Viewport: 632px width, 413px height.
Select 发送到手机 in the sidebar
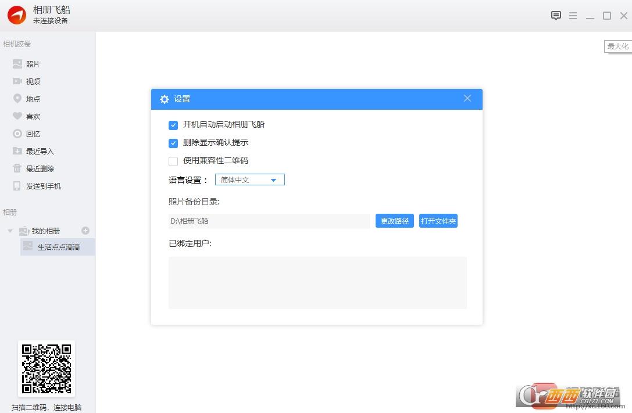point(43,186)
